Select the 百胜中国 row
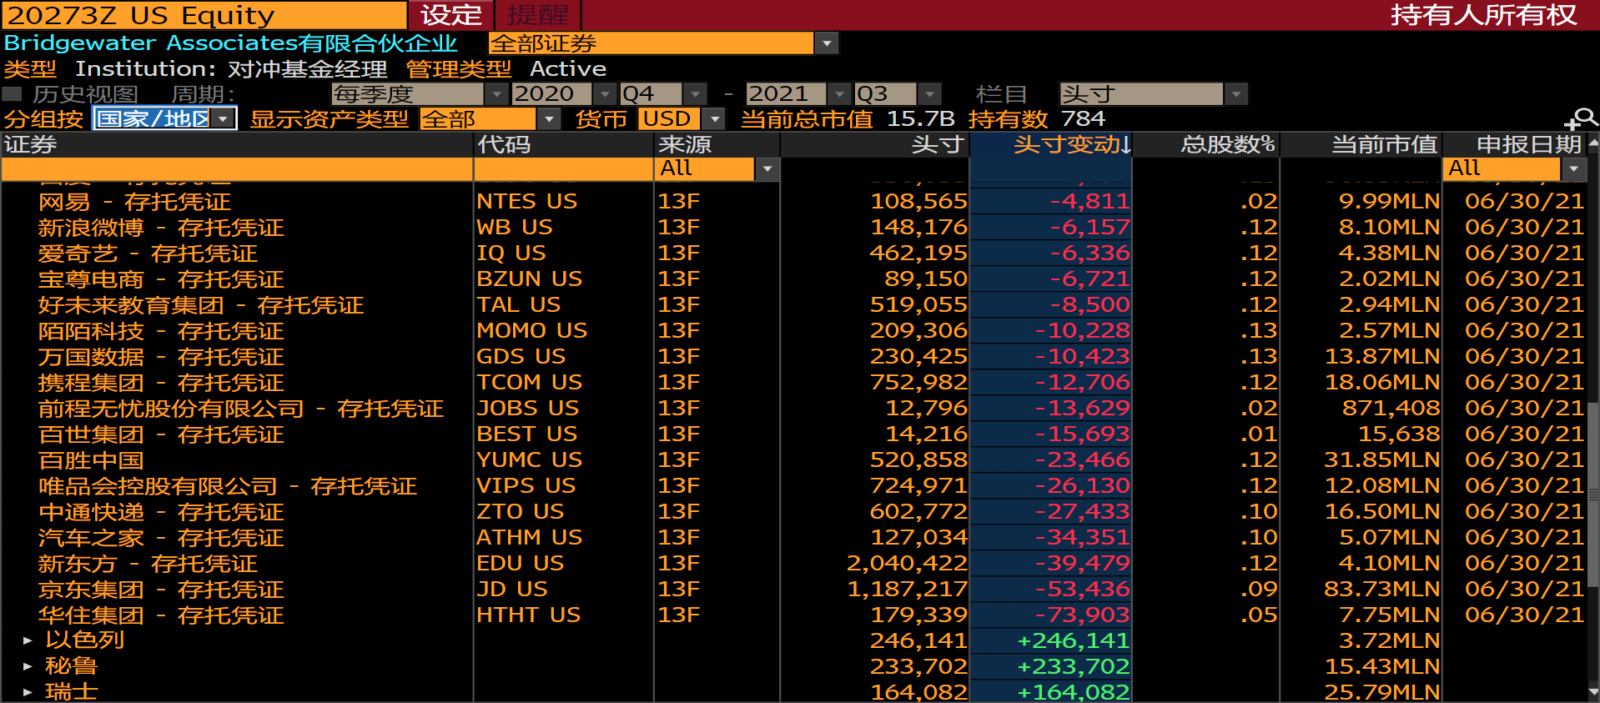This screenshot has height=703, width=1600. point(792,460)
